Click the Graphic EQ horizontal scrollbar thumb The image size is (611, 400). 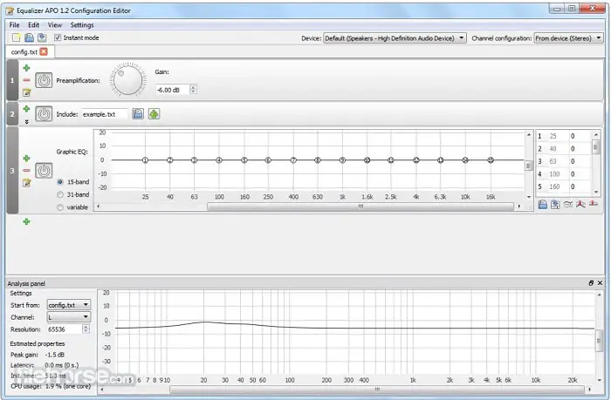point(360,207)
